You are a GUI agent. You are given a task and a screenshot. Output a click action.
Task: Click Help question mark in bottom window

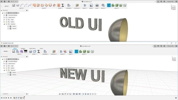pos(176,46)
